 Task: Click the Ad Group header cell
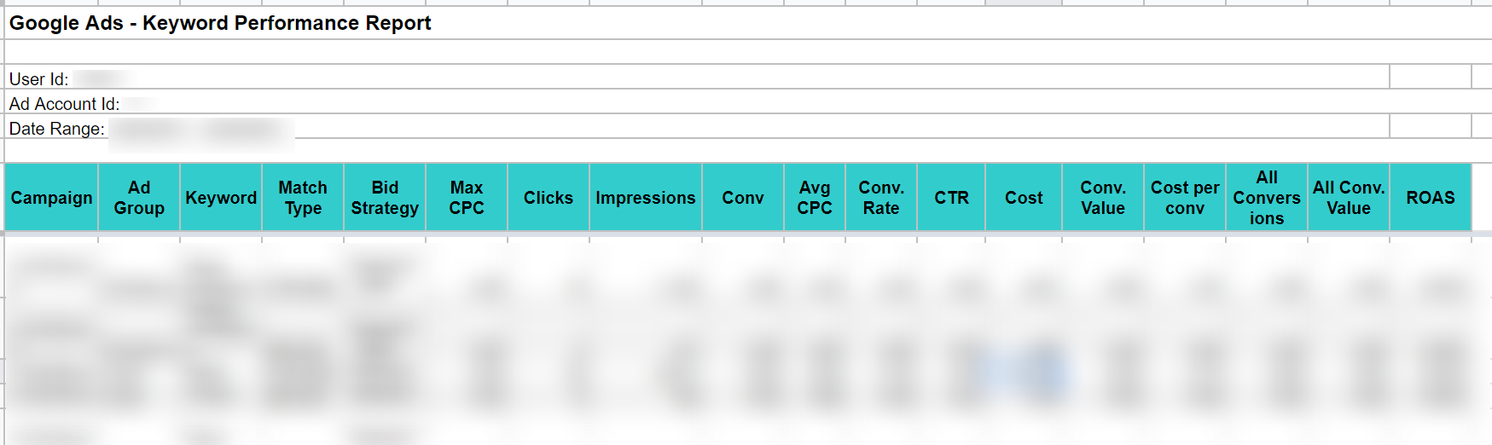139,197
